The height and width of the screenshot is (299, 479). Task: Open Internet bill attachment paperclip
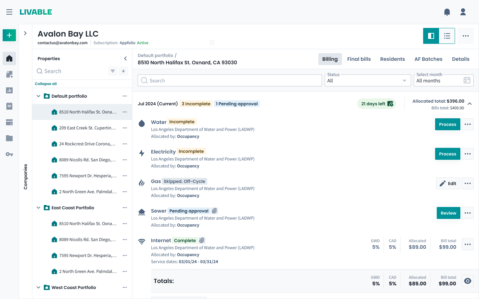(x=202, y=240)
